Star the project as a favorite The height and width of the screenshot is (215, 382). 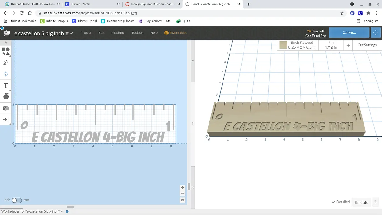coord(67,33)
